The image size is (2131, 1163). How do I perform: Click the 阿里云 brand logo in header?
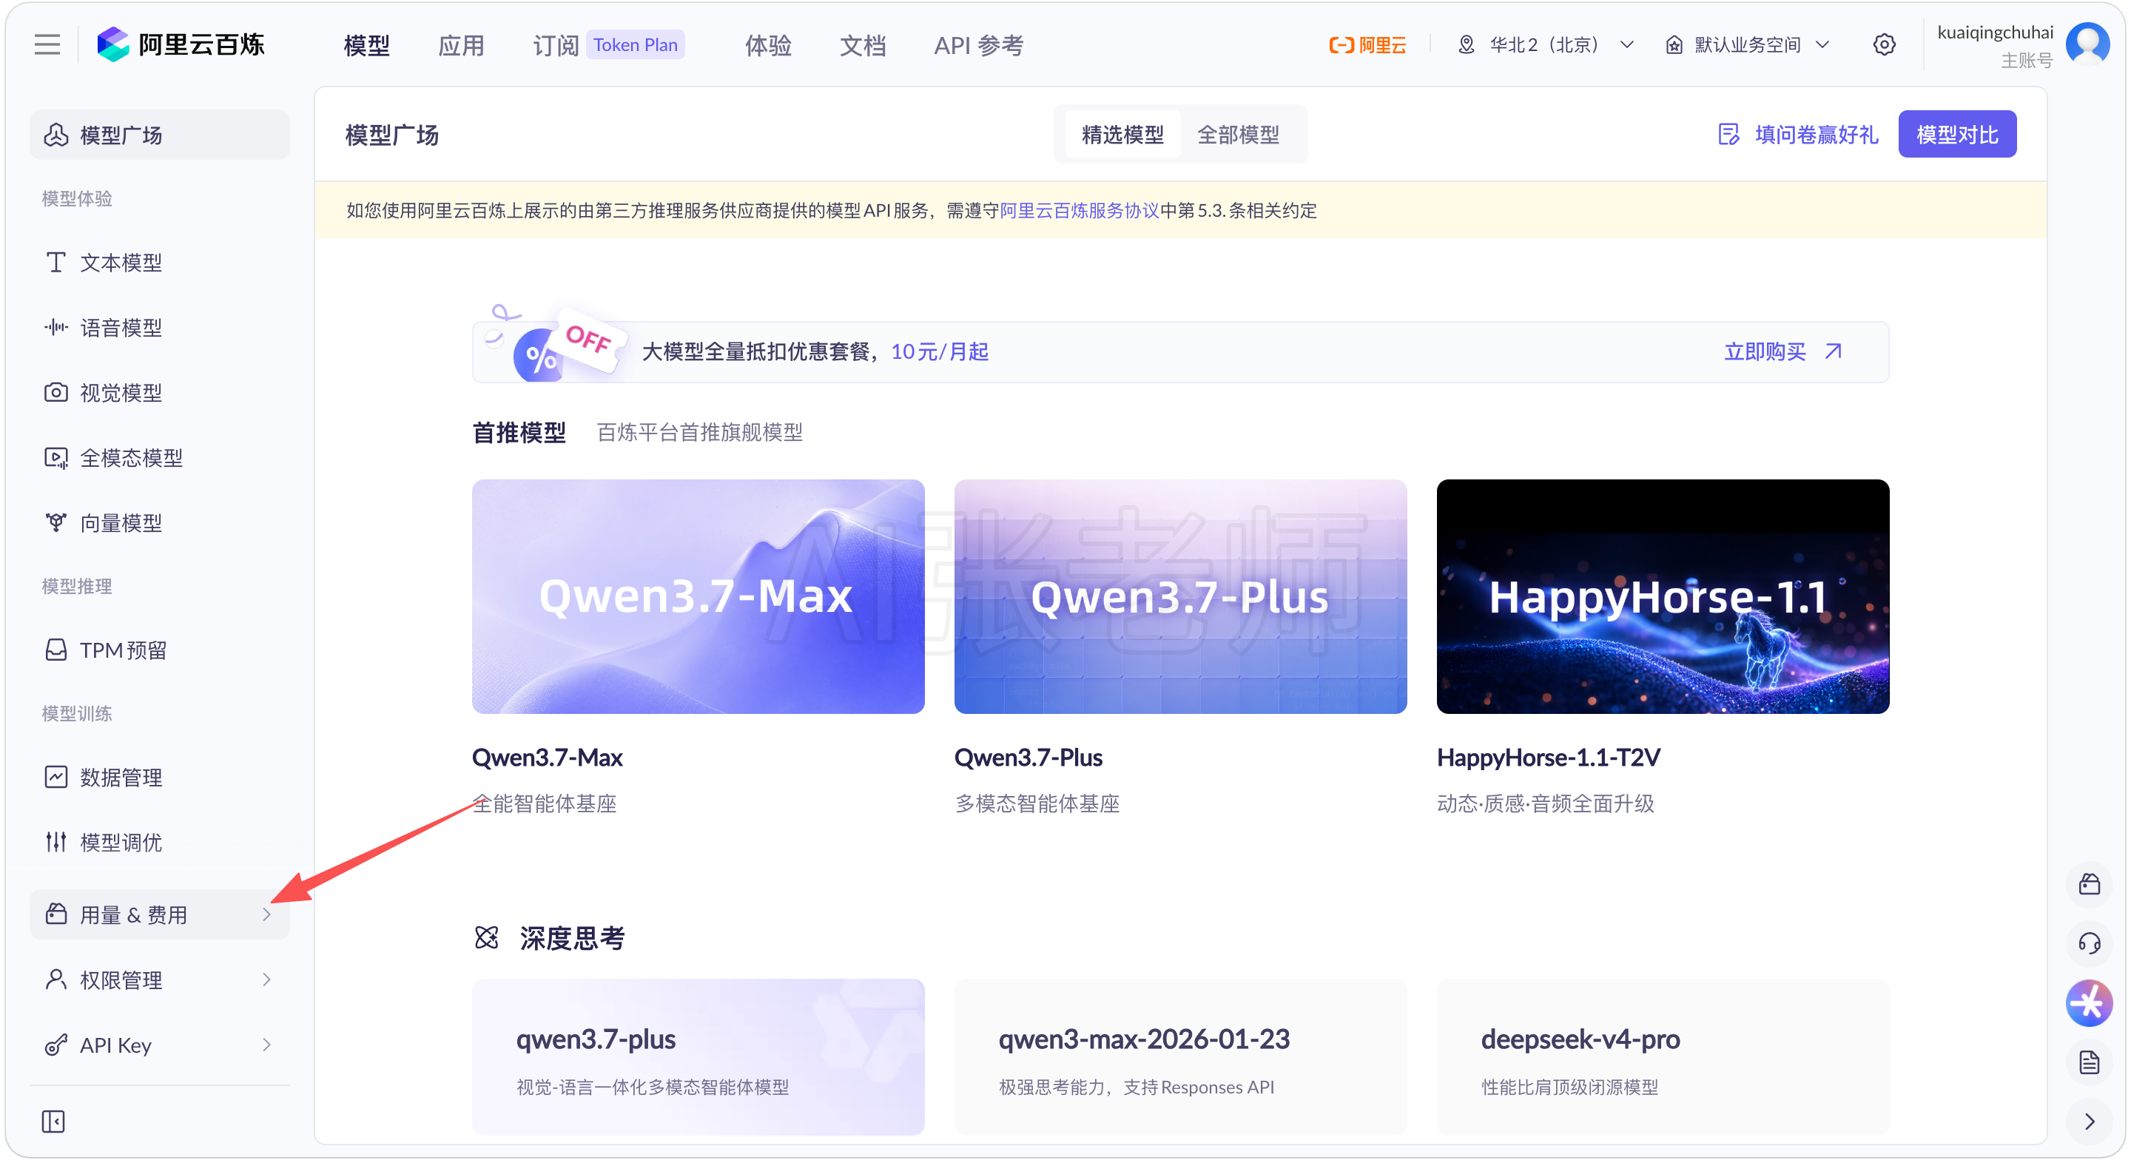[x=1367, y=44]
